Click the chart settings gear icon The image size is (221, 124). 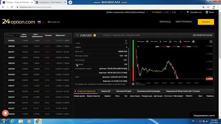click(x=138, y=46)
